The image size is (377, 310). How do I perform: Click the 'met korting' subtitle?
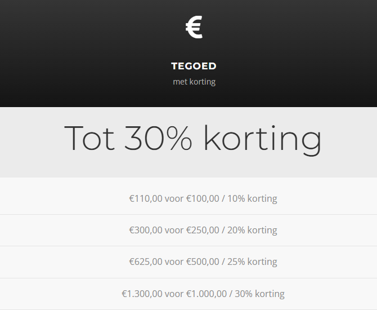194,82
